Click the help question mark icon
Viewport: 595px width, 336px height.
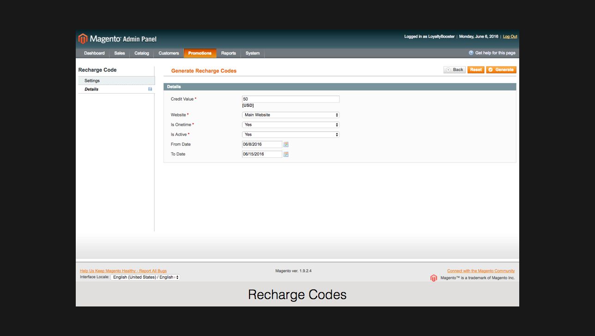[x=471, y=53]
